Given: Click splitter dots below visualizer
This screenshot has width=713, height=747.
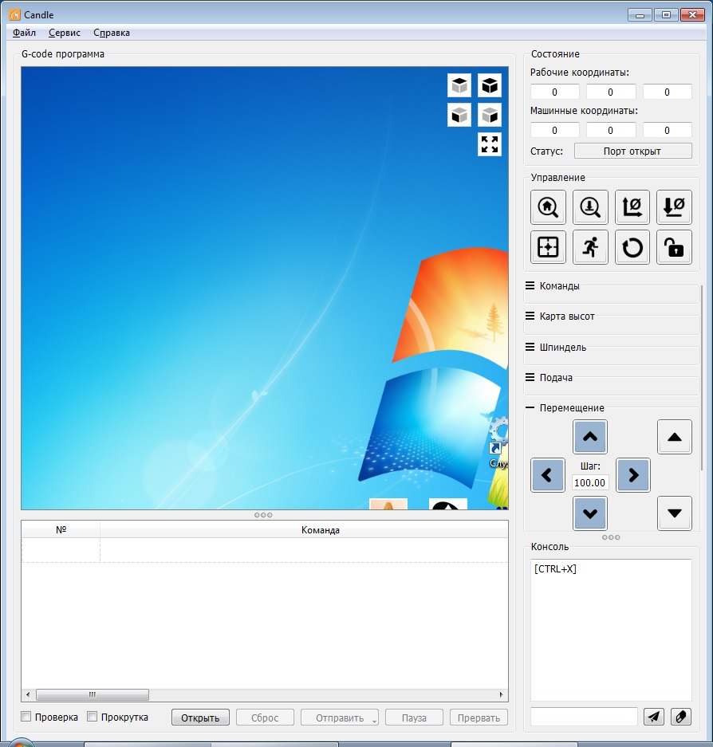Looking at the screenshot, I should coord(263,515).
